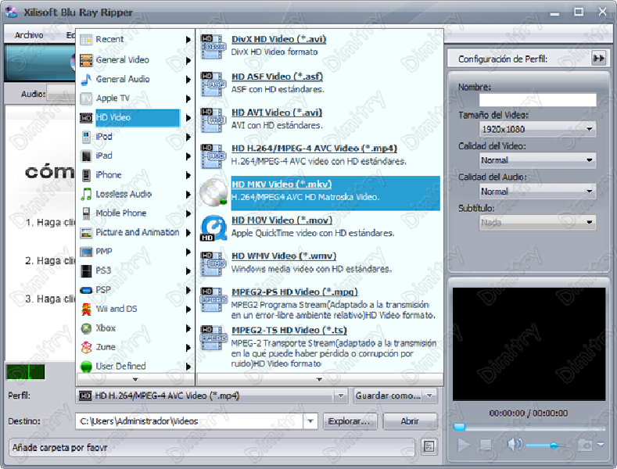Viewport: 617px width, 469px height.
Task: Click the General Video film icon
Action: tap(86, 60)
